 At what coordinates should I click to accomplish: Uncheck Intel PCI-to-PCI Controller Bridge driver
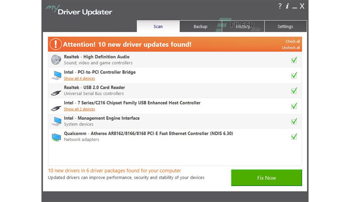pyautogui.click(x=294, y=75)
